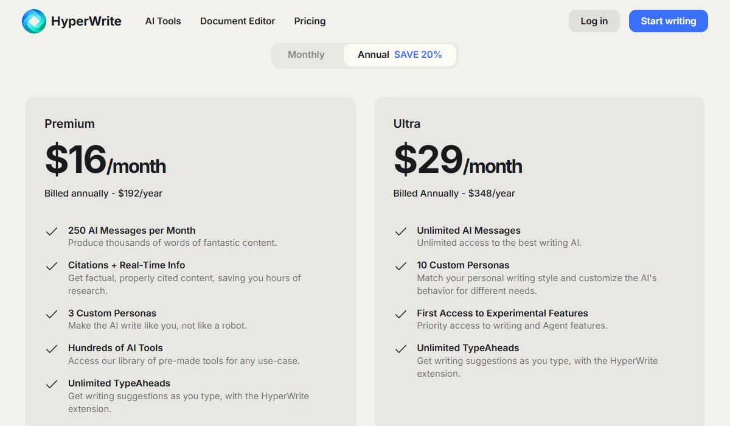Open the Document Editor
The image size is (730, 426).
coord(237,21)
